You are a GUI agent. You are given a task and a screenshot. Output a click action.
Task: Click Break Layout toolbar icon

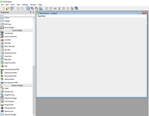72,8
